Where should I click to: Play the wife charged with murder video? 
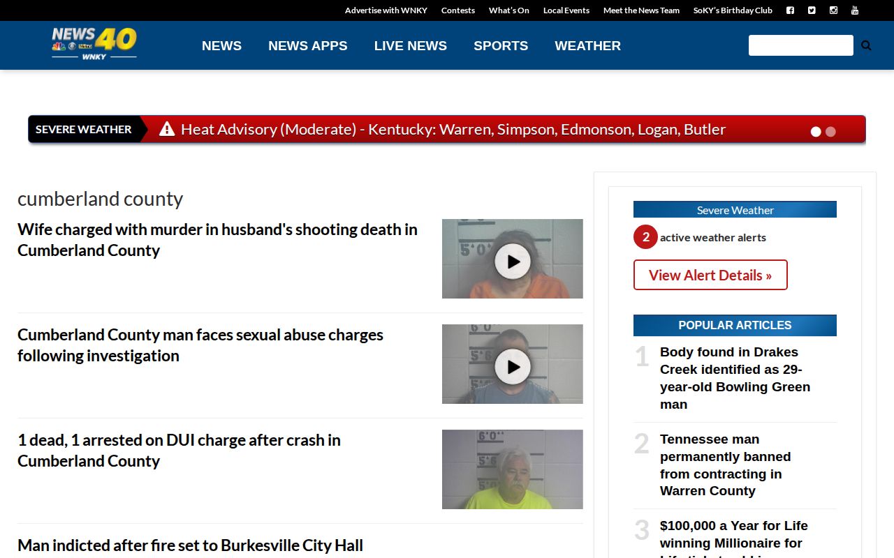513,262
